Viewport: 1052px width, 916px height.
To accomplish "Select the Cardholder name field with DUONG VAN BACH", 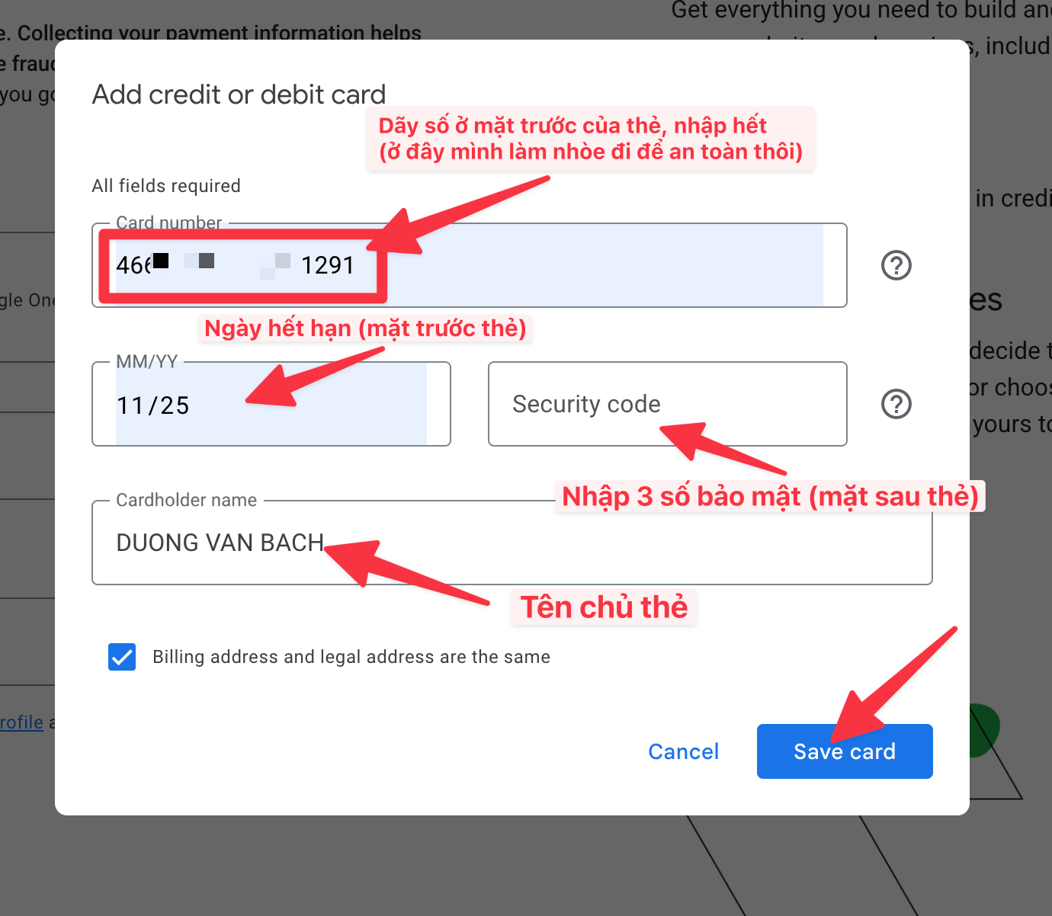I will tap(512, 543).
